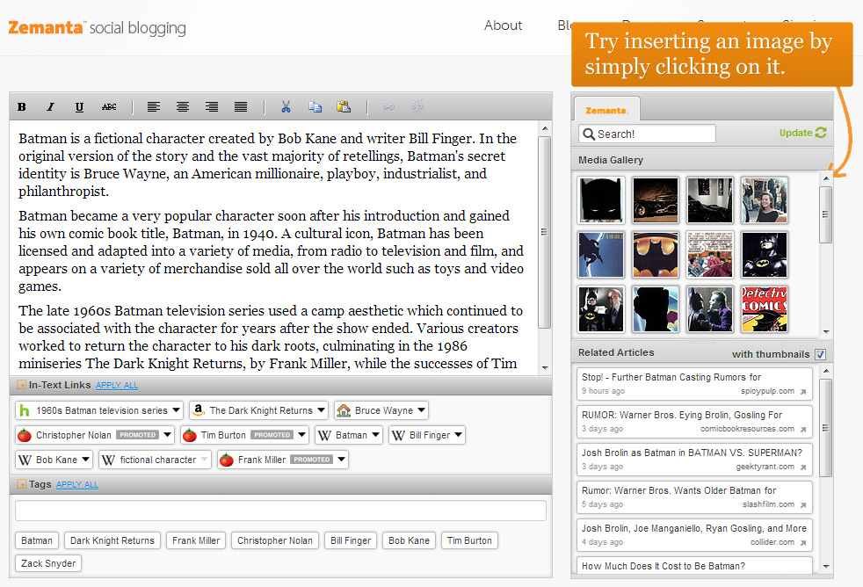Expand The Dark Knight Returns link dropdown
The height and width of the screenshot is (587, 863).
click(x=321, y=409)
